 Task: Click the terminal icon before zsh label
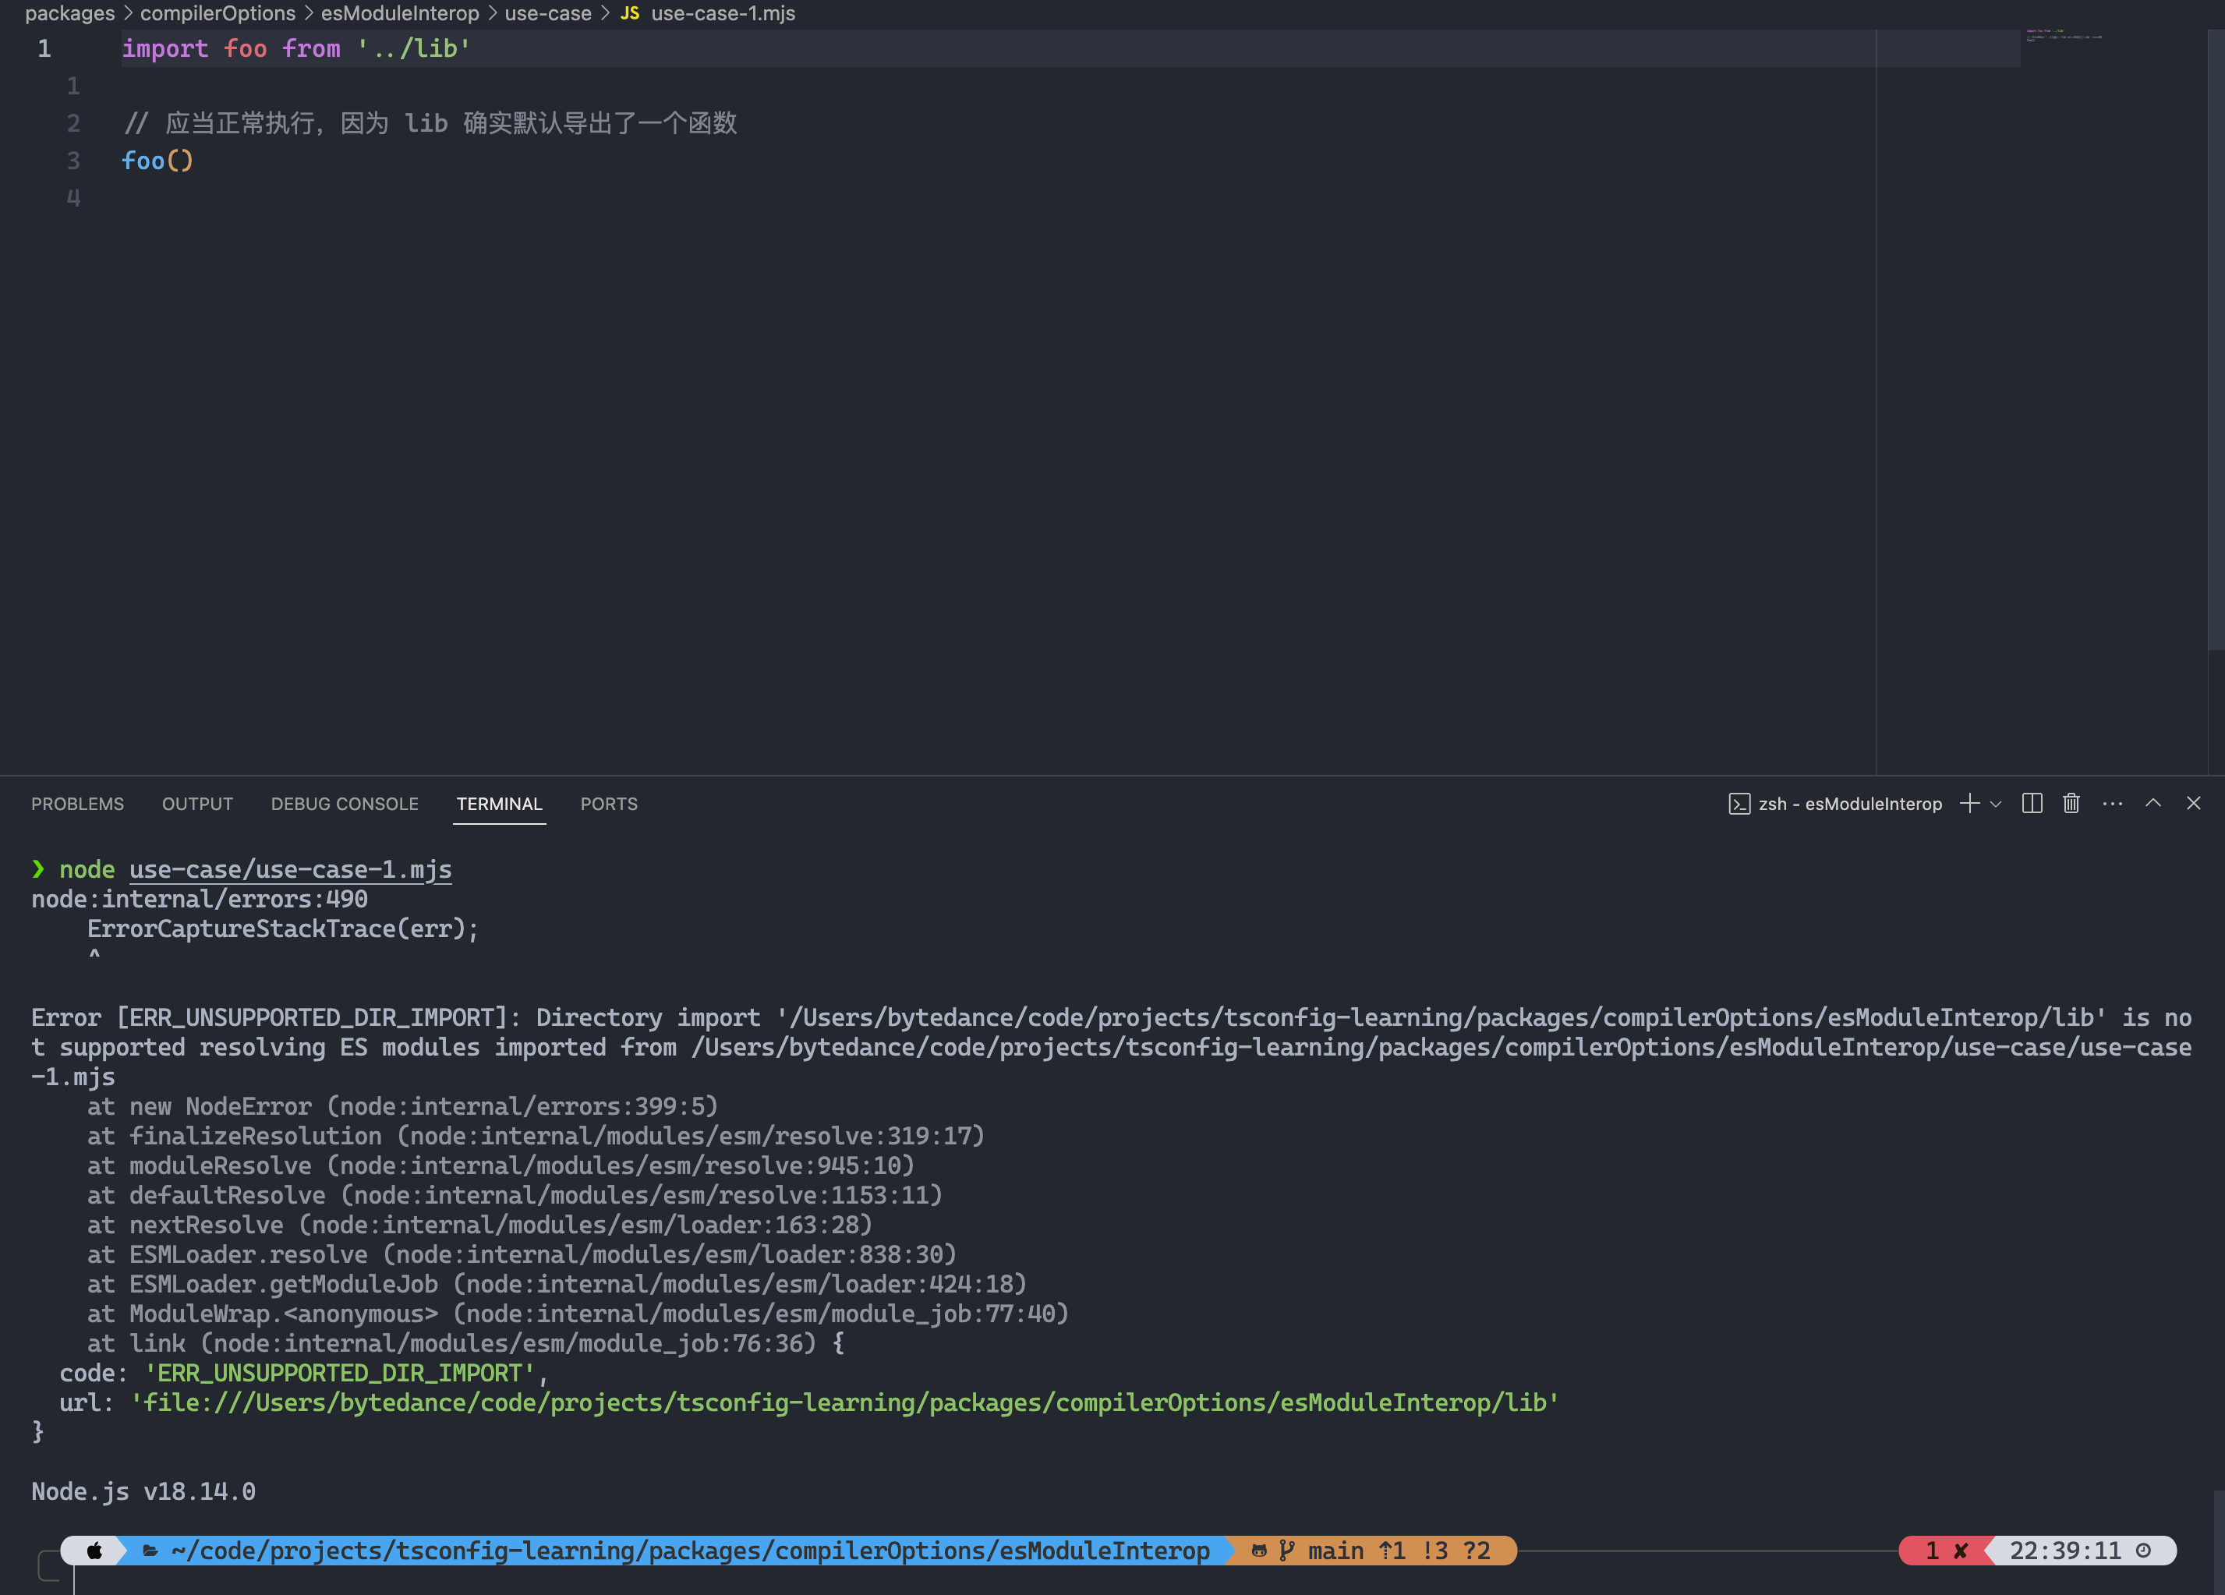tap(1739, 805)
